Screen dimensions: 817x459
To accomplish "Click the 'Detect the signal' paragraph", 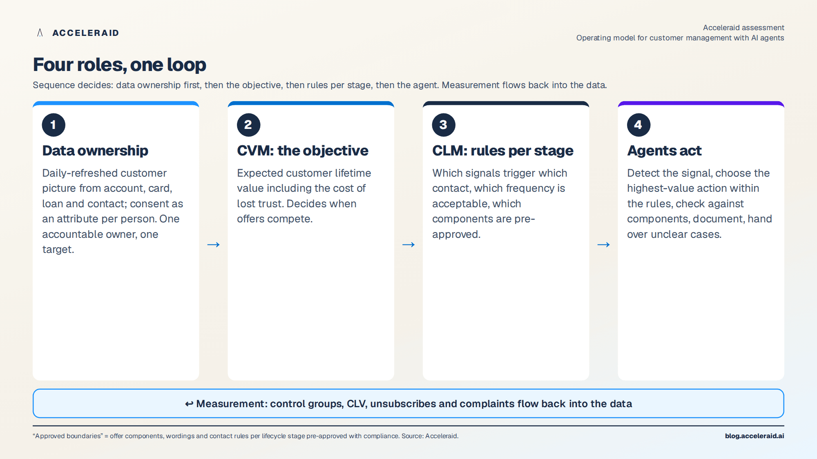I will [x=699, y=204].
